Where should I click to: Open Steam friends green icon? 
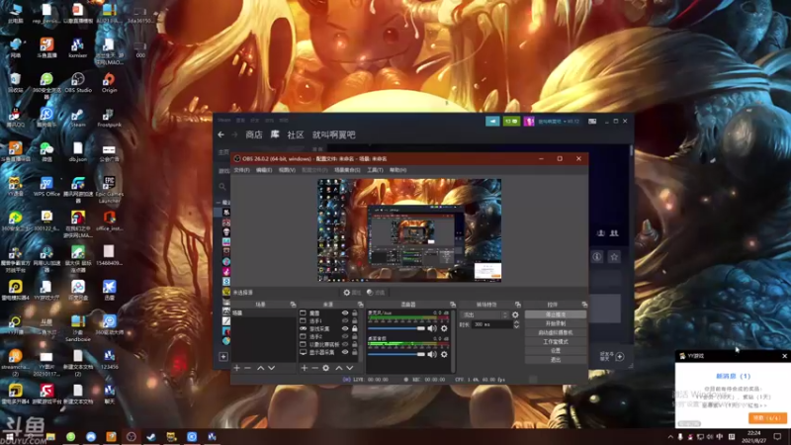[511, 121]
